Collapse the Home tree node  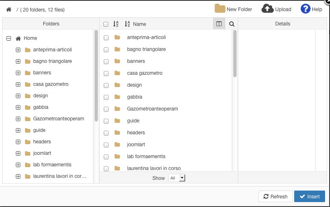coord(9,38)
